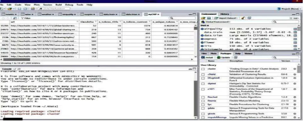Expand the data.trian object with its blue arrow
The height and width of the screenshot is (121, 304).
click(202, 36)
